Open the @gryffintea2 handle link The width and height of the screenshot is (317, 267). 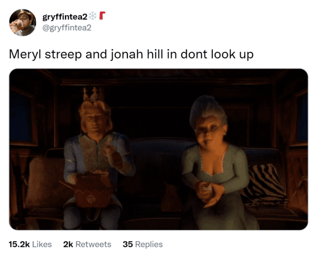(67, 27)
